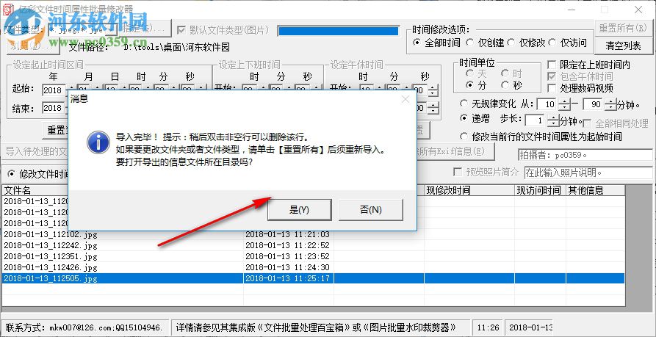The width and height of the screenshot is (656, 337).
Task: Click time cell 2018-01-13 11:24:30
Action: tap(288, 267)
